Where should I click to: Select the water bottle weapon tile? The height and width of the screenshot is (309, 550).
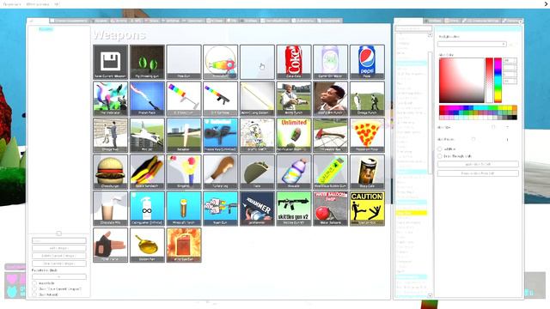tap(294, 172)
